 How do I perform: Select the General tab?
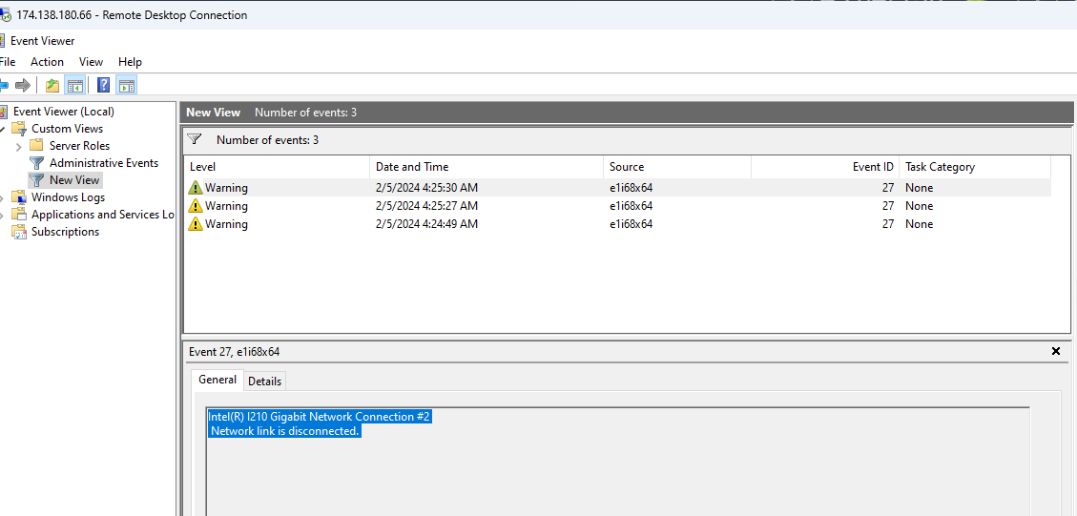click(x=217, y=380)
